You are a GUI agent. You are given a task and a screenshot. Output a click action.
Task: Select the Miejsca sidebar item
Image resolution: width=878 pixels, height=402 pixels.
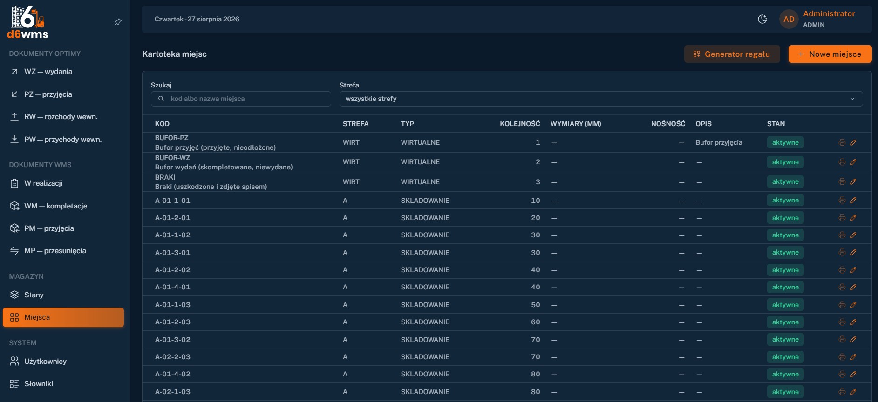tap(63, 317)
